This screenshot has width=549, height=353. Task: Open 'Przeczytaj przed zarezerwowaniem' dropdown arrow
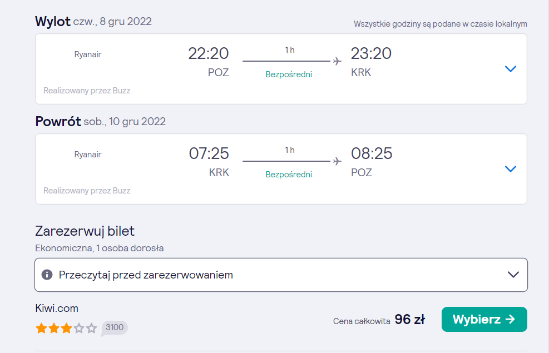pos(513,275)
